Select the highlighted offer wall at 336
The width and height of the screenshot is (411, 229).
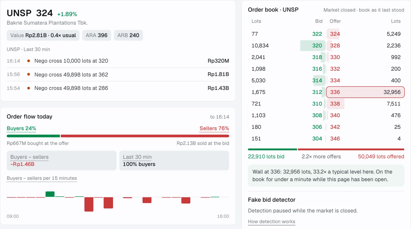[x=365, y=92]
